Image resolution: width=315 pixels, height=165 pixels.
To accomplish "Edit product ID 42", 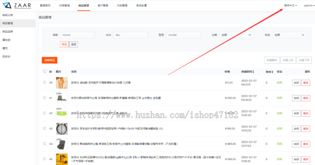I will click(x=296, y=113).
